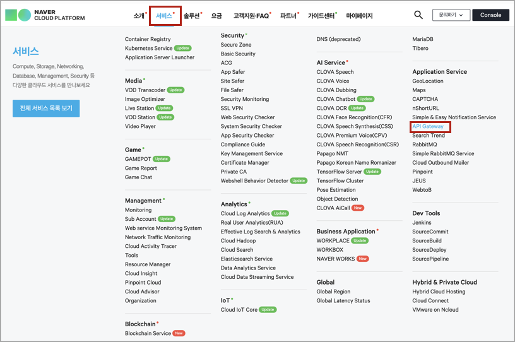
Task: Open Cloud Log Analytics
Action: point(245,213)
